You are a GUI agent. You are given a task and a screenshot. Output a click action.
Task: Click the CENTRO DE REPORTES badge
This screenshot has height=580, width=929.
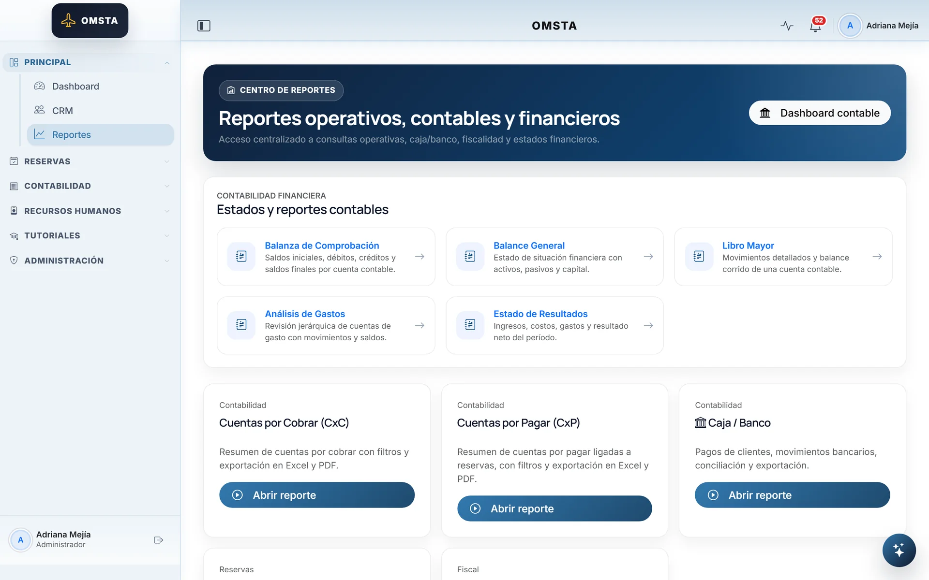[x=281, y=90]
